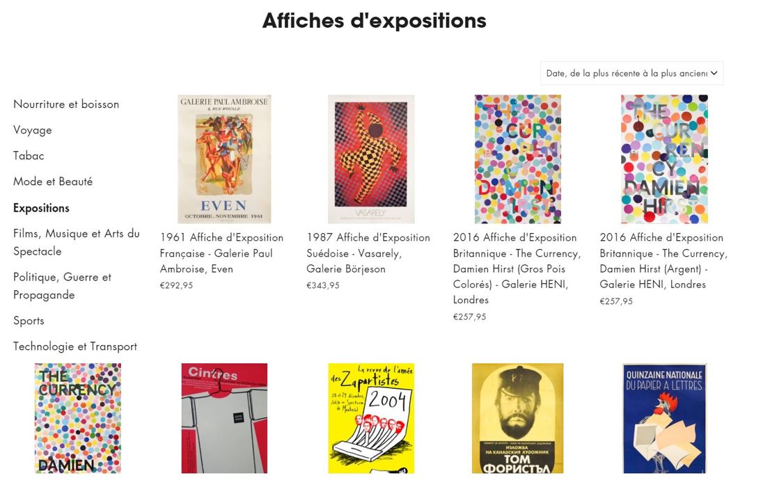Click The Currency Gros Pois Colorés poster image

pos(517,159)
